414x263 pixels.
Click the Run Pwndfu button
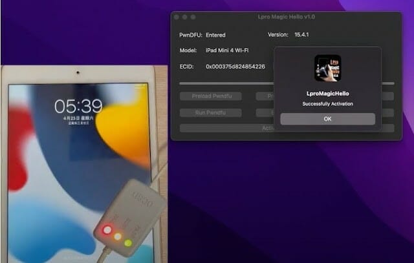(x=211, y=112)
